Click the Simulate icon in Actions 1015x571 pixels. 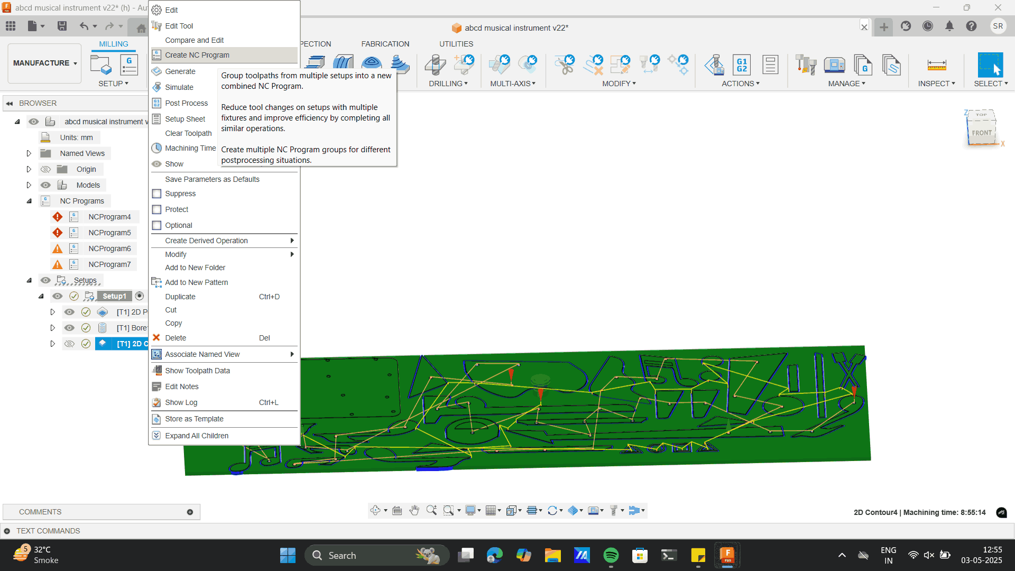714,65
